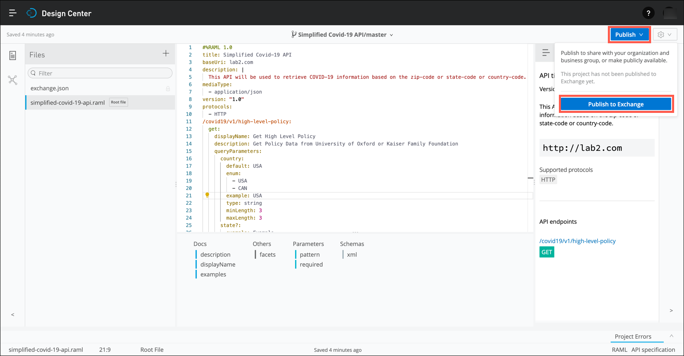The width and height of the screenshot is (684, 356).
Task: Click the Root file badge
Action: click(x=119, y=102)
